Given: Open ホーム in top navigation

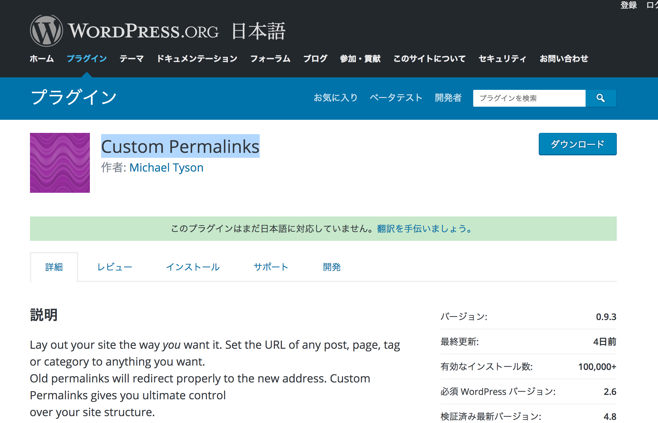Looking at the screenshot, I should coord(42,59).
